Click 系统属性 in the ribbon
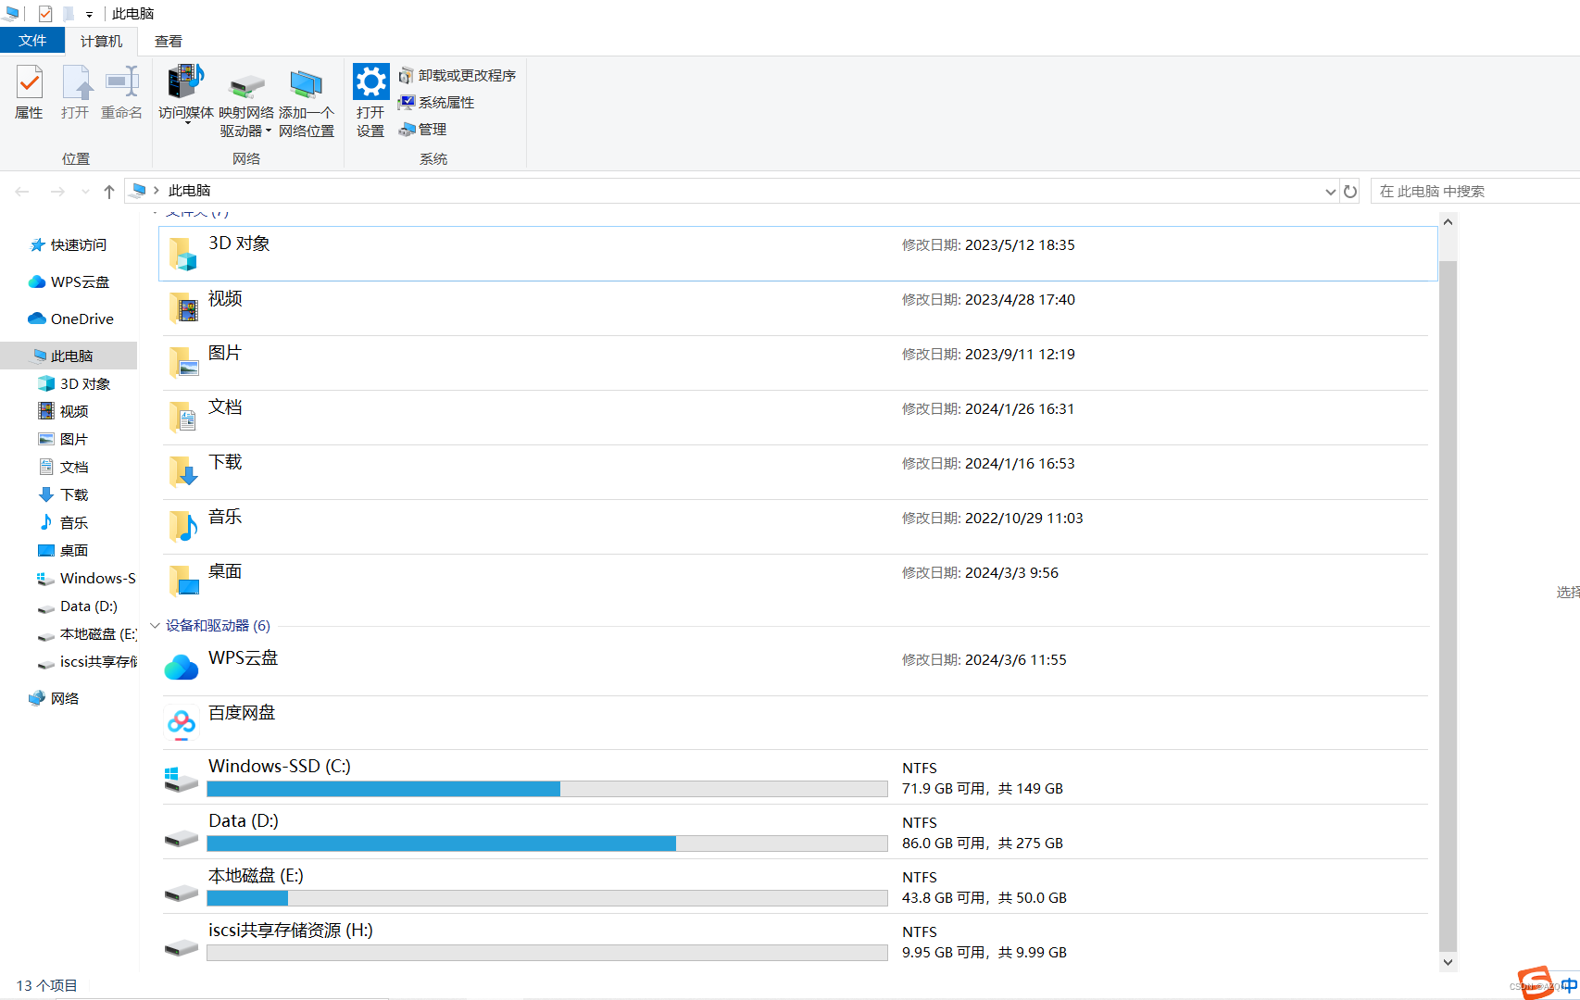The height and width of the screenshot is (1000, 1580). coord(436,102)
